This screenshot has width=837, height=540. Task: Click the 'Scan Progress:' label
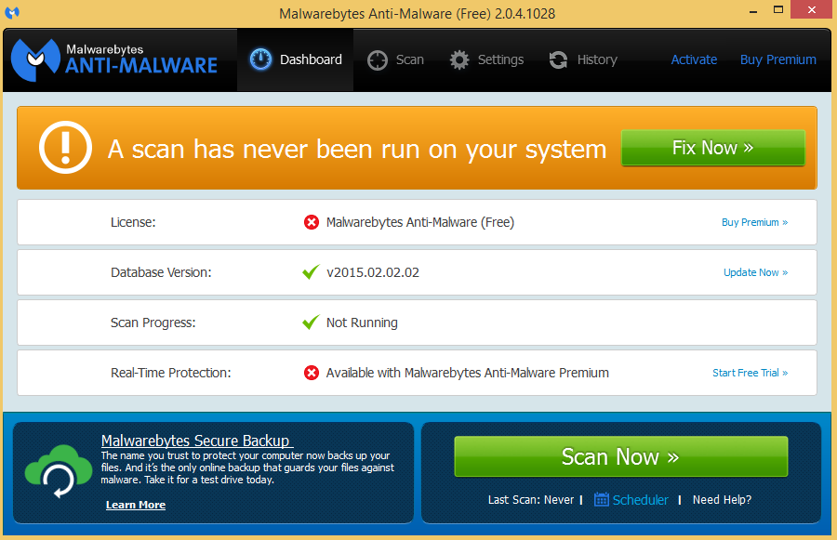153,323
